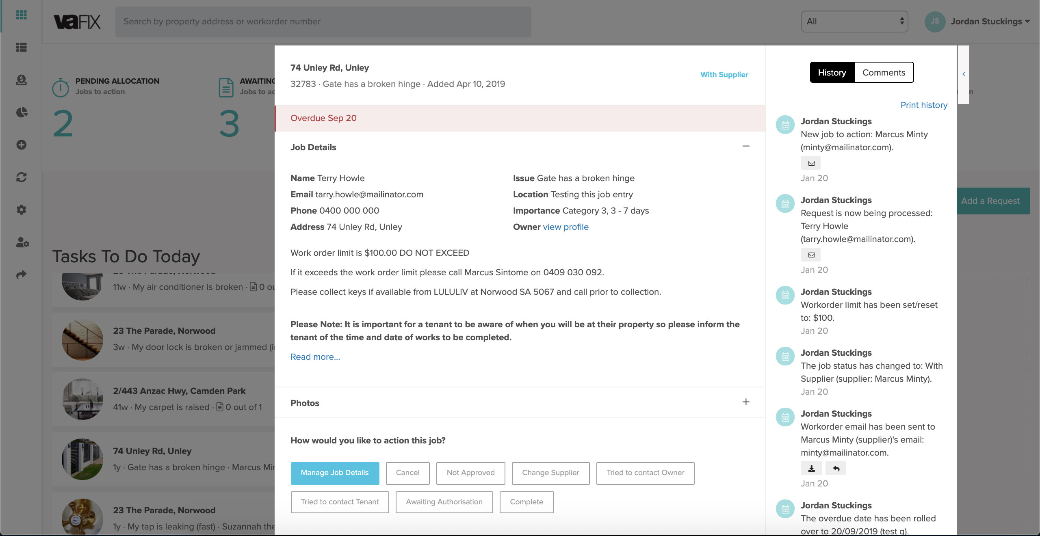Open the job list icon in sidebar

tap(21, 48)
